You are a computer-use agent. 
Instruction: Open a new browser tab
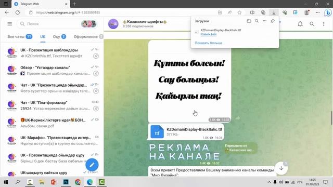[74, 4]
